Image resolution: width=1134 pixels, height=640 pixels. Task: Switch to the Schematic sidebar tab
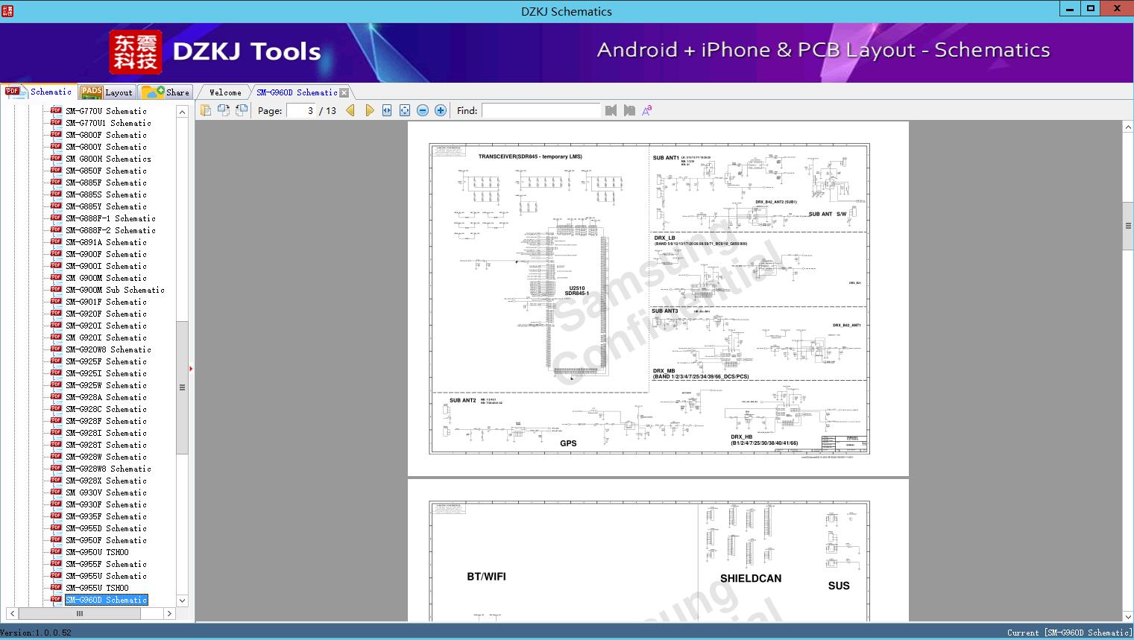click(x=39, y=92)
